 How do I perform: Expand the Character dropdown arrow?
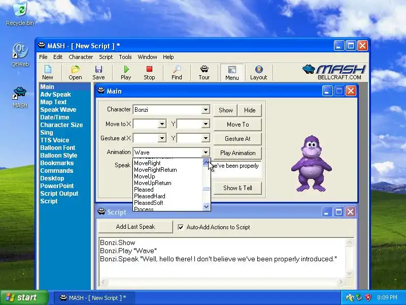tap(206, 109)
